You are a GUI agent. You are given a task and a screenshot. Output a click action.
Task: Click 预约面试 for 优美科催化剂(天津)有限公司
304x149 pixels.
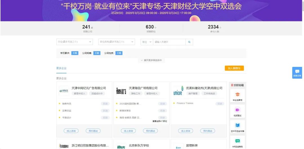[x=208, y=131]
